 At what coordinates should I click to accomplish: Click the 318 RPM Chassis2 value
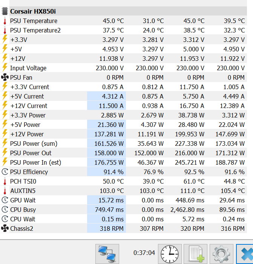112,228
